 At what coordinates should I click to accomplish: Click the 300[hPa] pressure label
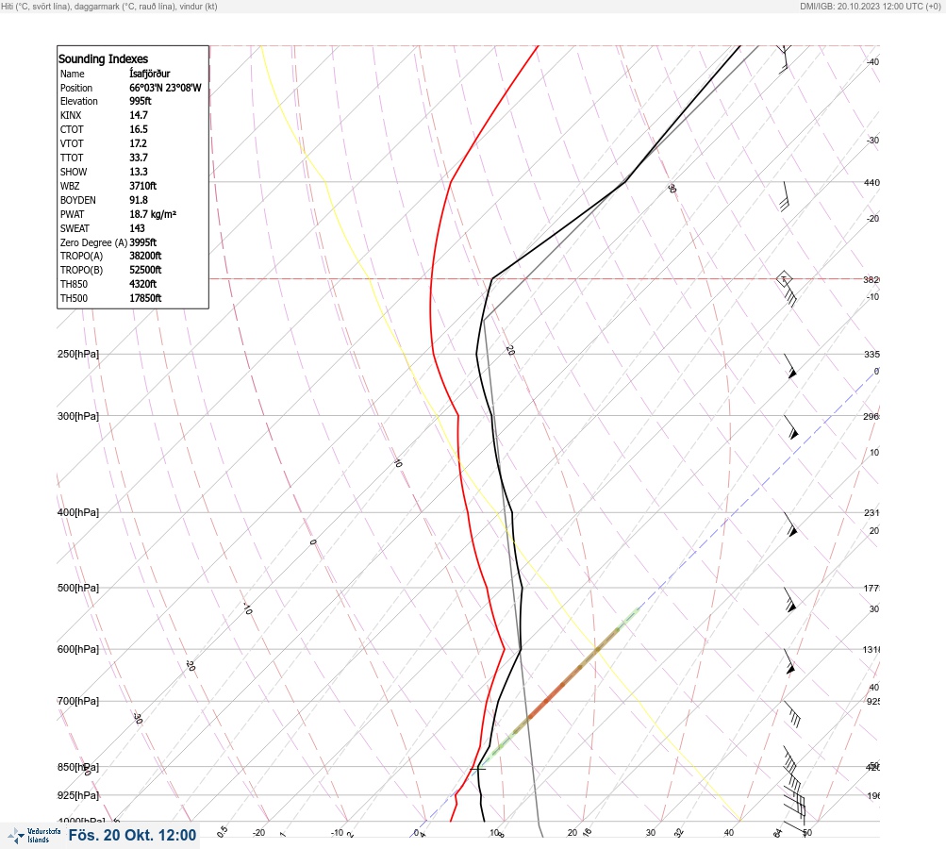pyautogui.click(x=78, y=416)
